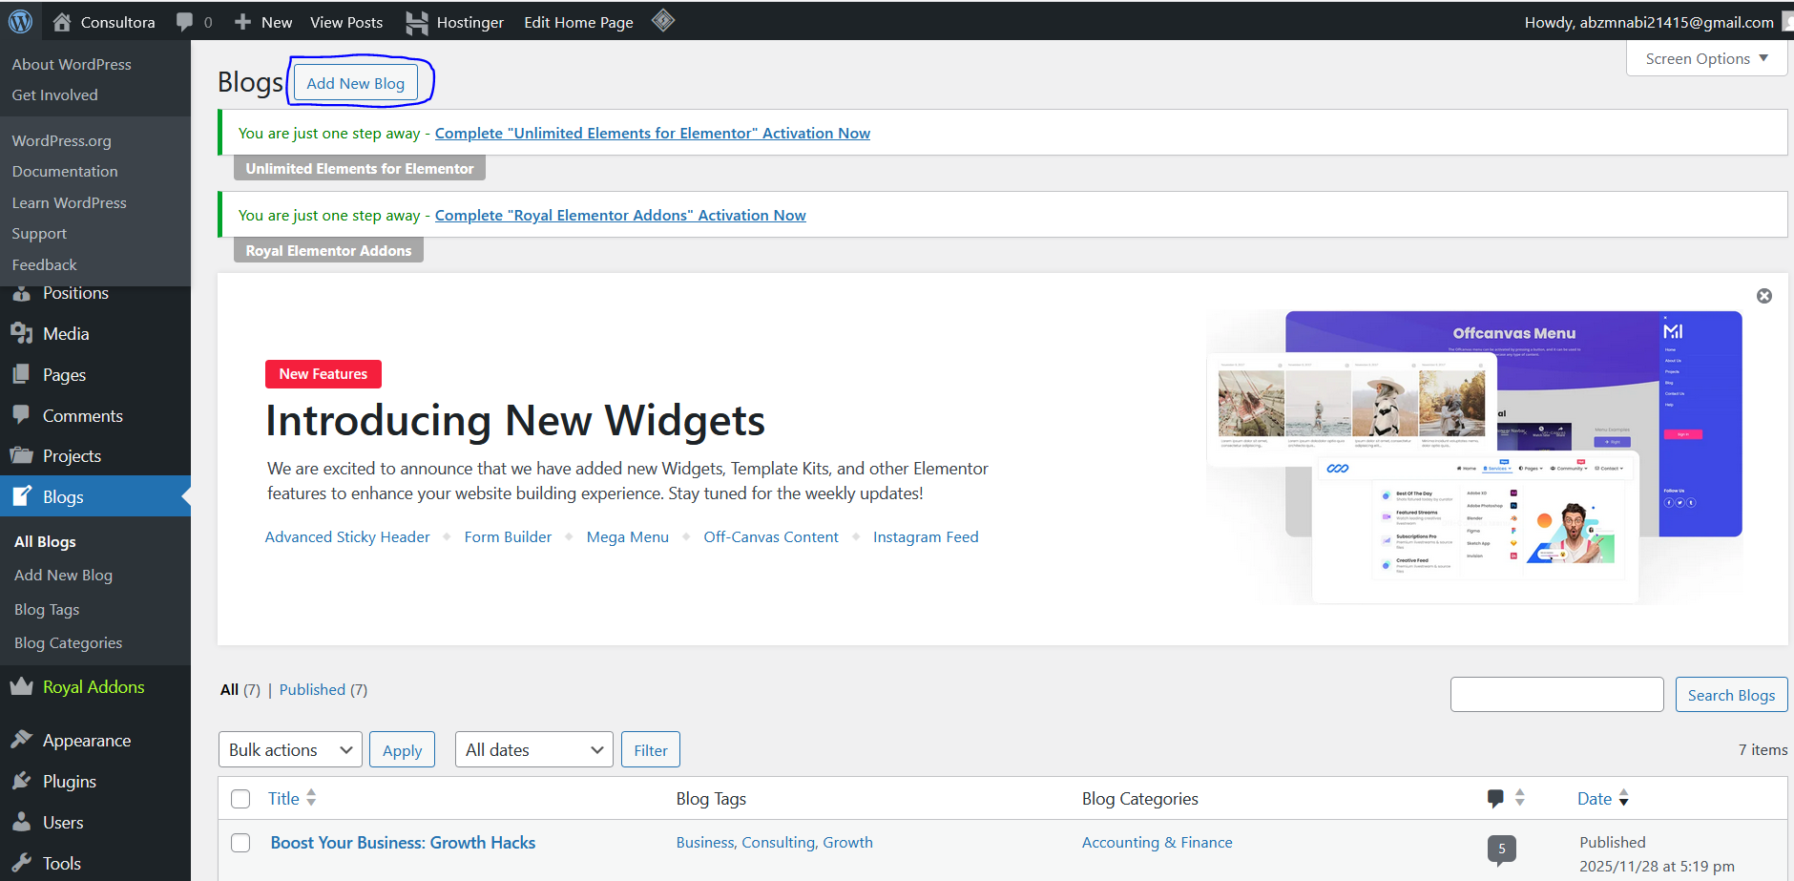Expand the Screen Options panel
The height and width of the screenshot is (881, 1794).
tap(1704, 57)
